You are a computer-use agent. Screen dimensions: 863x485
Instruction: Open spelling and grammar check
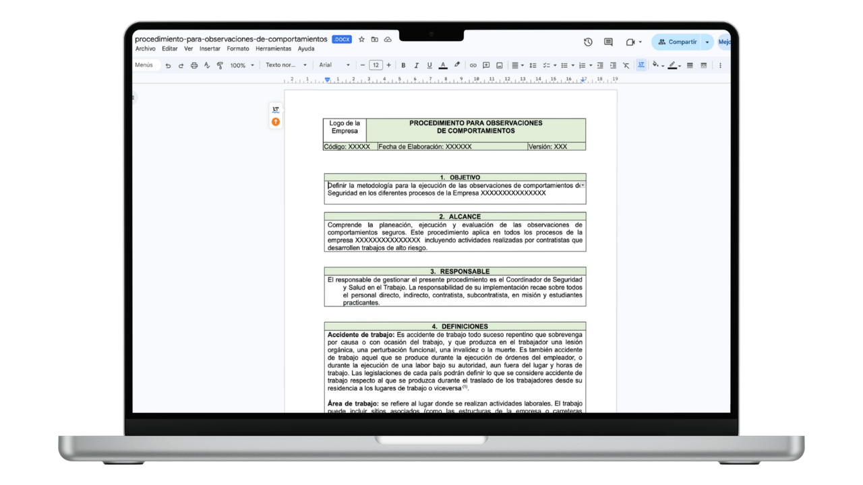207,65
